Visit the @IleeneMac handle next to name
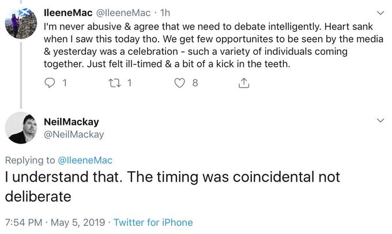This screenshot has height=234, width=392. [x=123, y=13]
